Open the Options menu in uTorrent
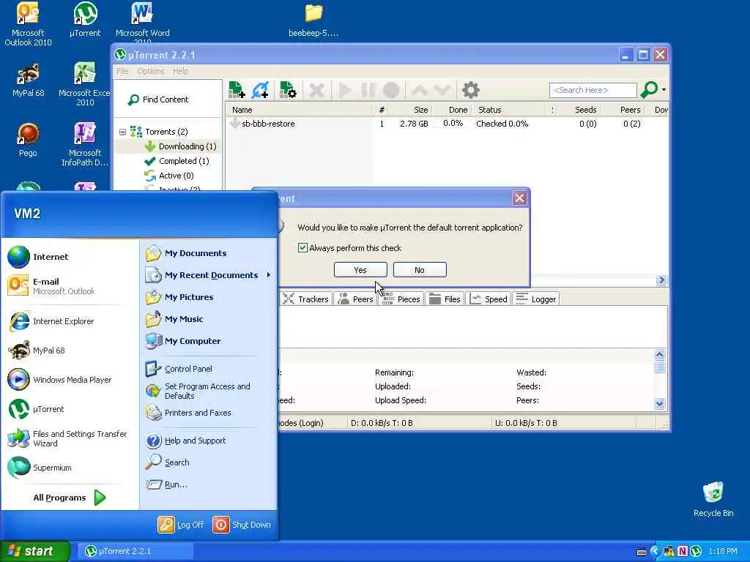This screenshot has width=750, height=562. click(151, 71)
